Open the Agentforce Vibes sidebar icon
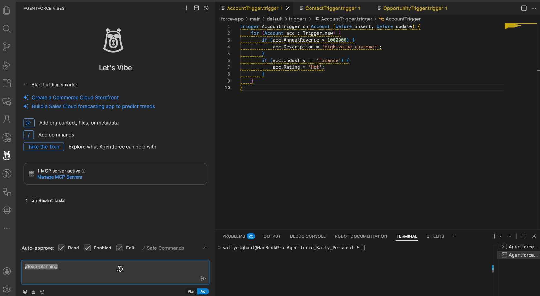 pos(7,155)
